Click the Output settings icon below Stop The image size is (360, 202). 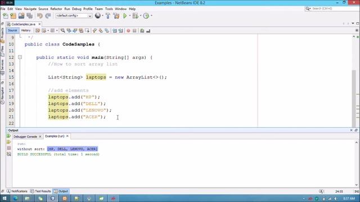[x=9, y=154]
